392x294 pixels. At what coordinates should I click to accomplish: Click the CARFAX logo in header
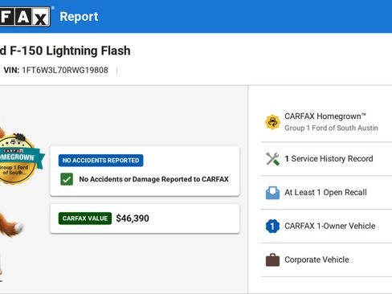[25, 17]
